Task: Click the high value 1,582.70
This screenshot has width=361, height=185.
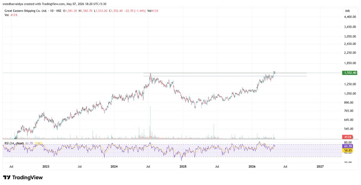Action: tap(87, 11)
